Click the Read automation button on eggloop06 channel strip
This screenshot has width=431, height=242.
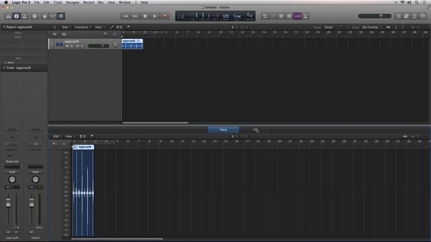[x=12, y=172]
